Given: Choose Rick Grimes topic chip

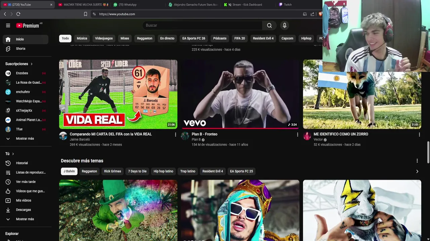Looking at the screenshot, I should point(113,171).
